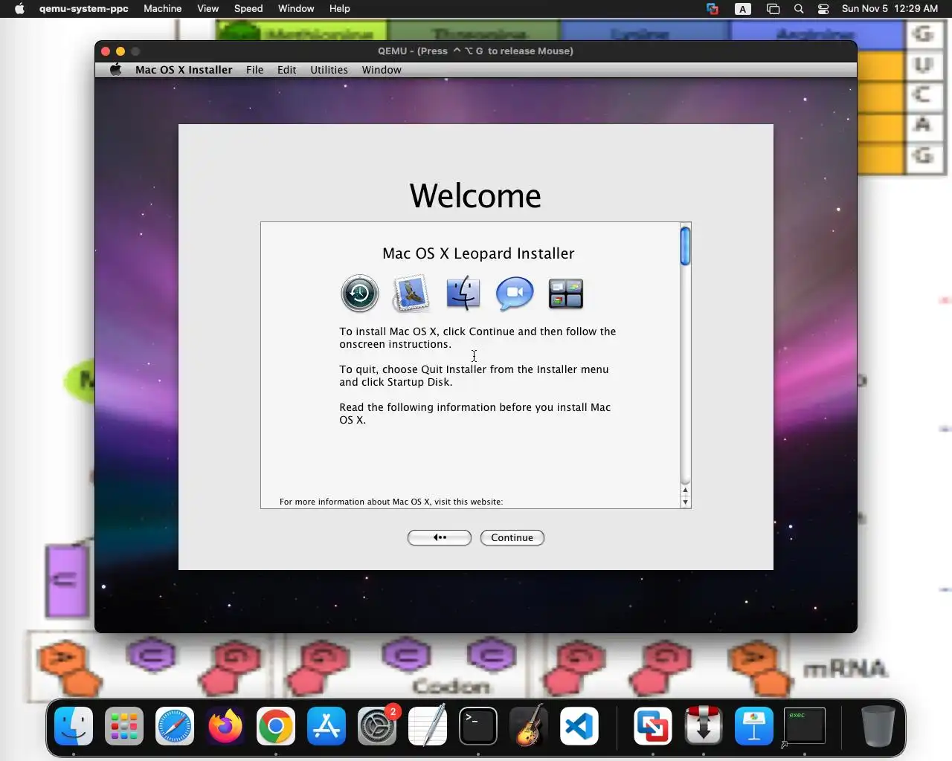Open the installer's Window menu
Viewport: 952px width, 761px height.
click(382, 70)
